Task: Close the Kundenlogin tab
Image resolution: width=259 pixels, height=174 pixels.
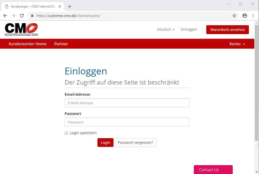Action: point(60,7)
